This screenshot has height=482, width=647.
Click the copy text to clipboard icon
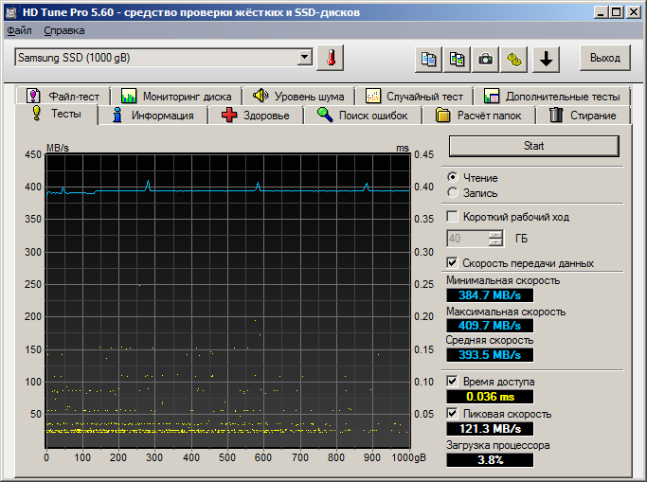(429, 59)
